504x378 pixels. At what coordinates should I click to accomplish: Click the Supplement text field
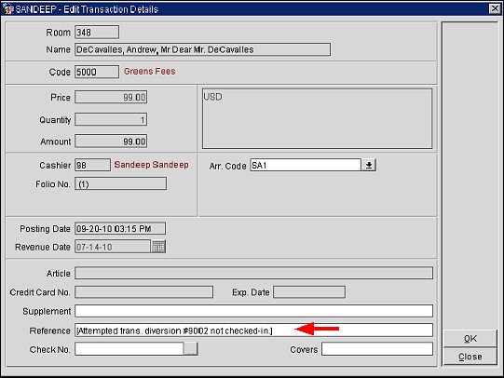(x=253, y=311)
